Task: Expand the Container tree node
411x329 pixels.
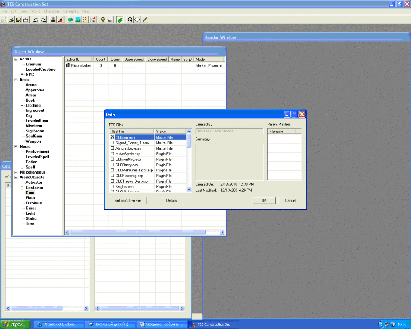Action: [x=22, y=188]
